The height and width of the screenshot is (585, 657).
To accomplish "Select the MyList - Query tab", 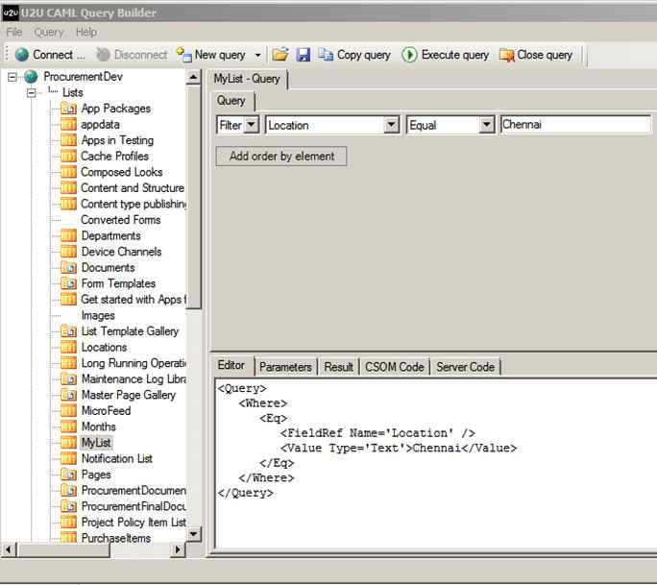I will click(247, 79).
